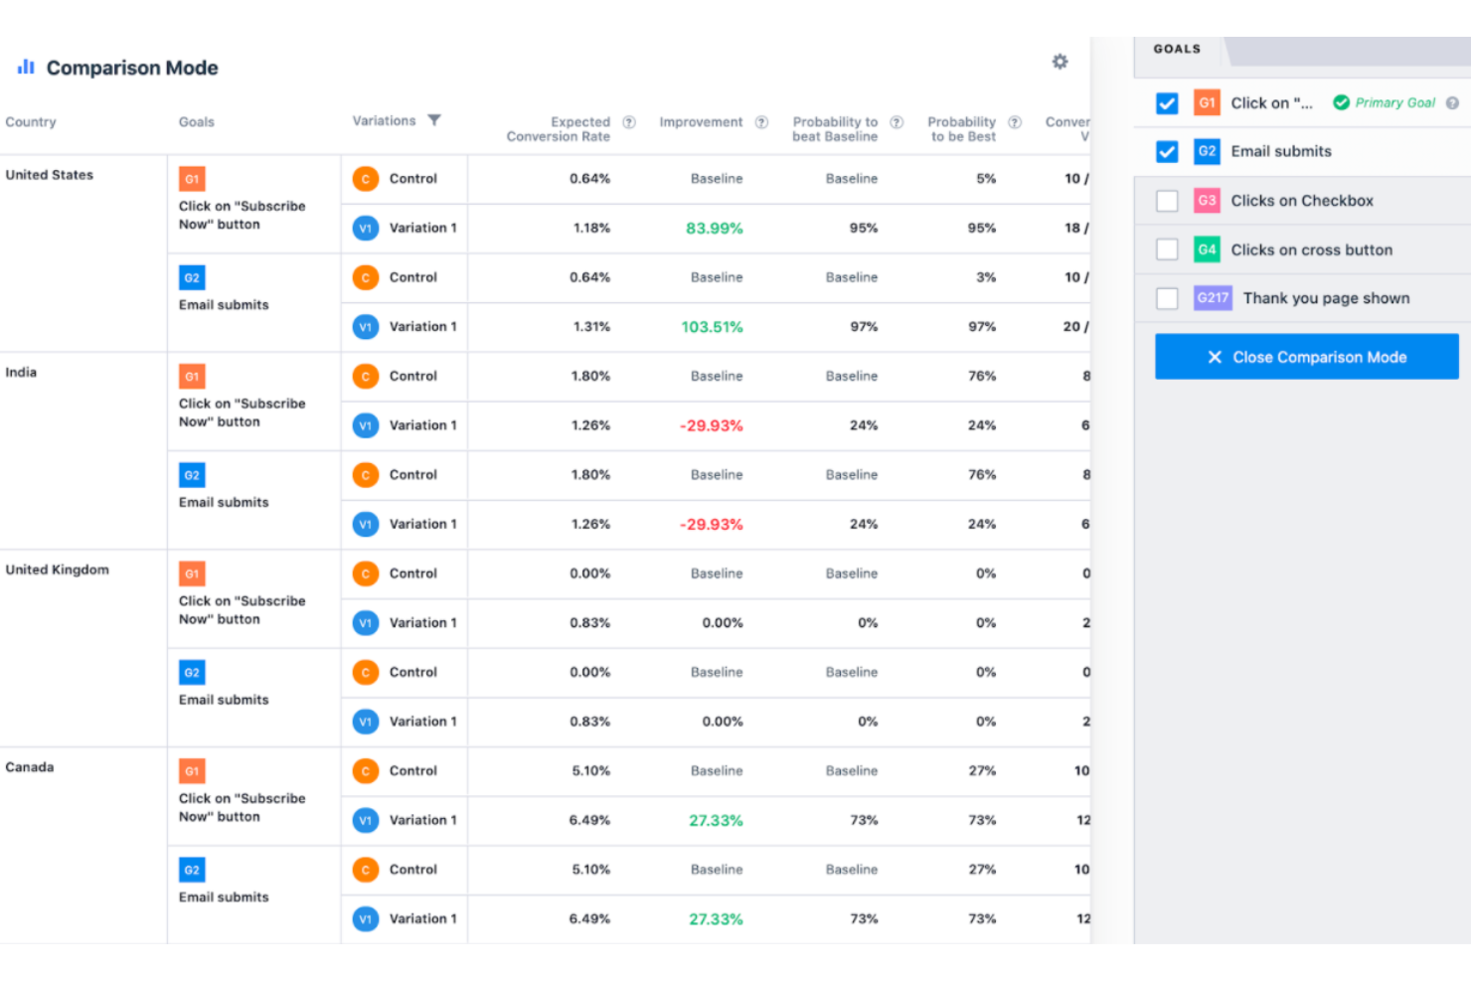Check the Clicks on cross button goal
This screenshot has width=1471, height=981.
point(1167,249)
